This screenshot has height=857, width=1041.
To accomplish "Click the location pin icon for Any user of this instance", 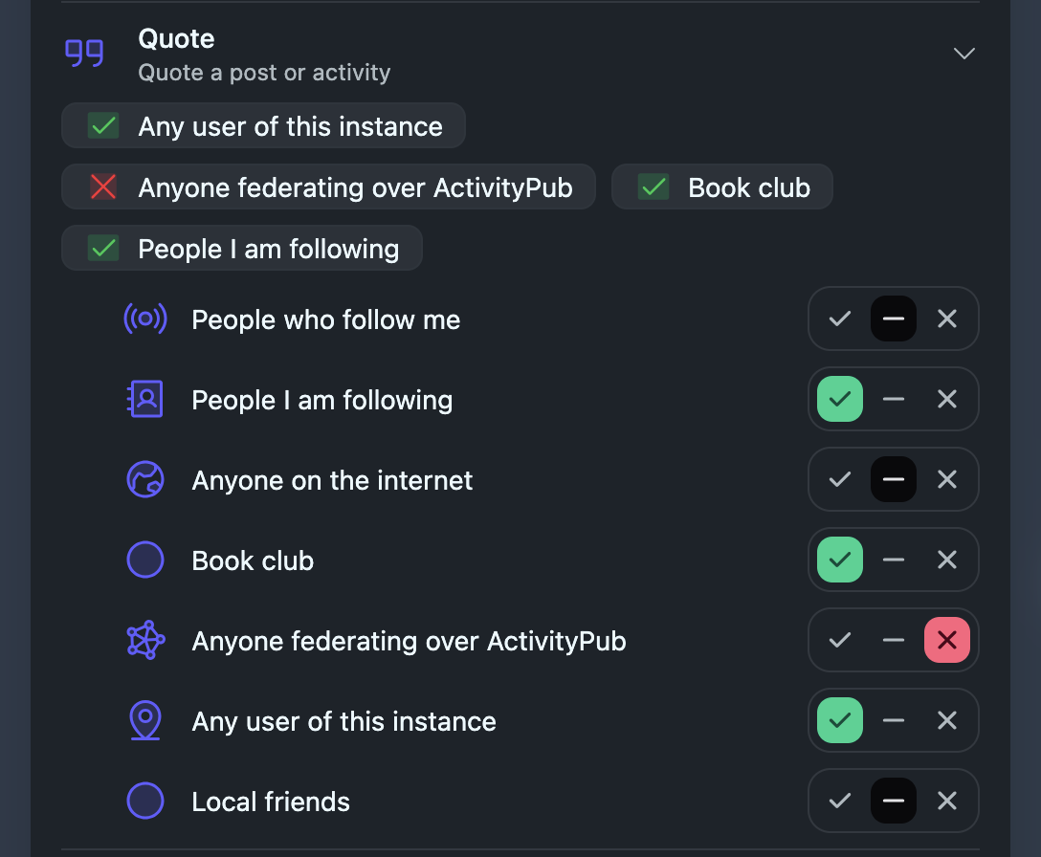I will click(145, 721).
